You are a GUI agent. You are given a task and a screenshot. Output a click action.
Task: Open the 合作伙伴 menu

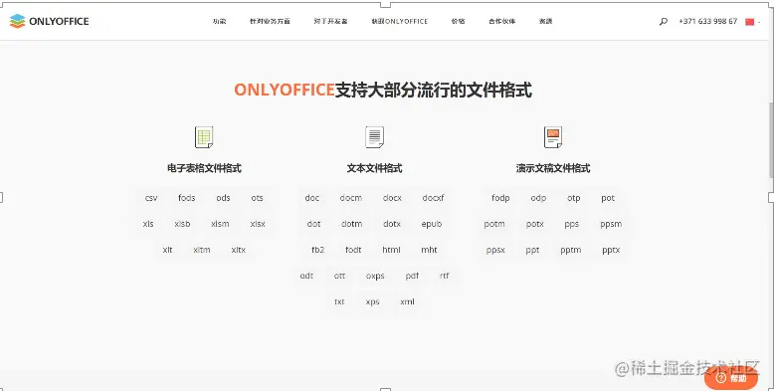[x=502, y=21]
